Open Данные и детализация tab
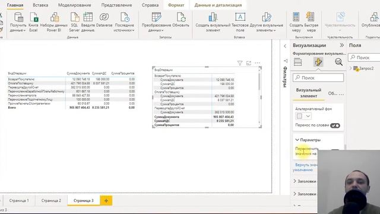380x214 pixels. tap(218, 5)
